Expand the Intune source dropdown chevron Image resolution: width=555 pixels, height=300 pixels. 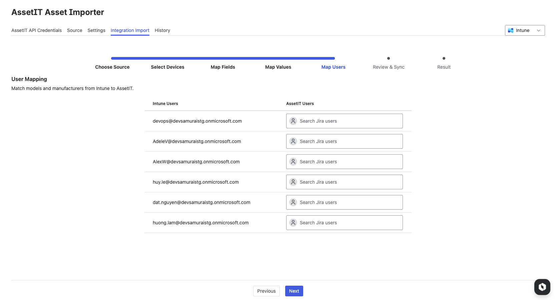(x=538, y=30)
